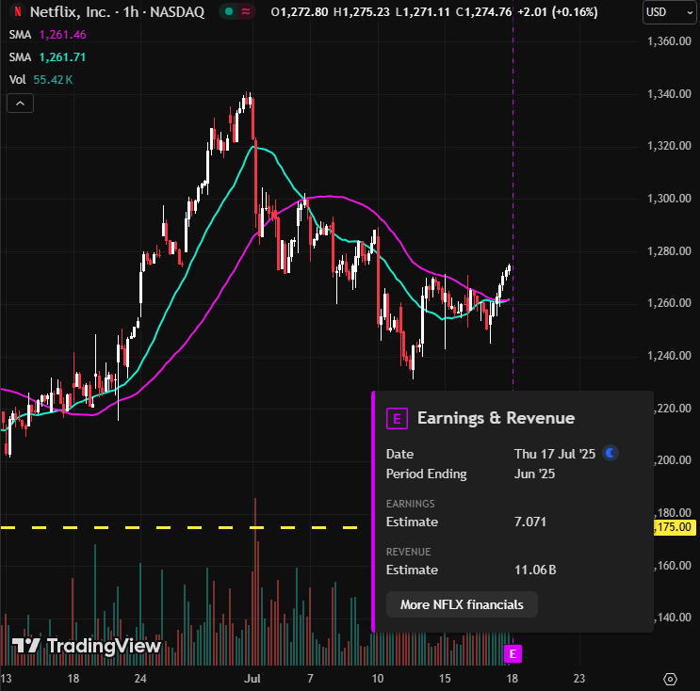Click the Period Ending Jun '25 value
The height and width of the screenshot is (691, 700).
[x=534, y=474]
